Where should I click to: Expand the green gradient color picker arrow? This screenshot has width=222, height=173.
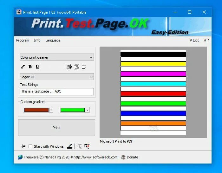point(87,110)
